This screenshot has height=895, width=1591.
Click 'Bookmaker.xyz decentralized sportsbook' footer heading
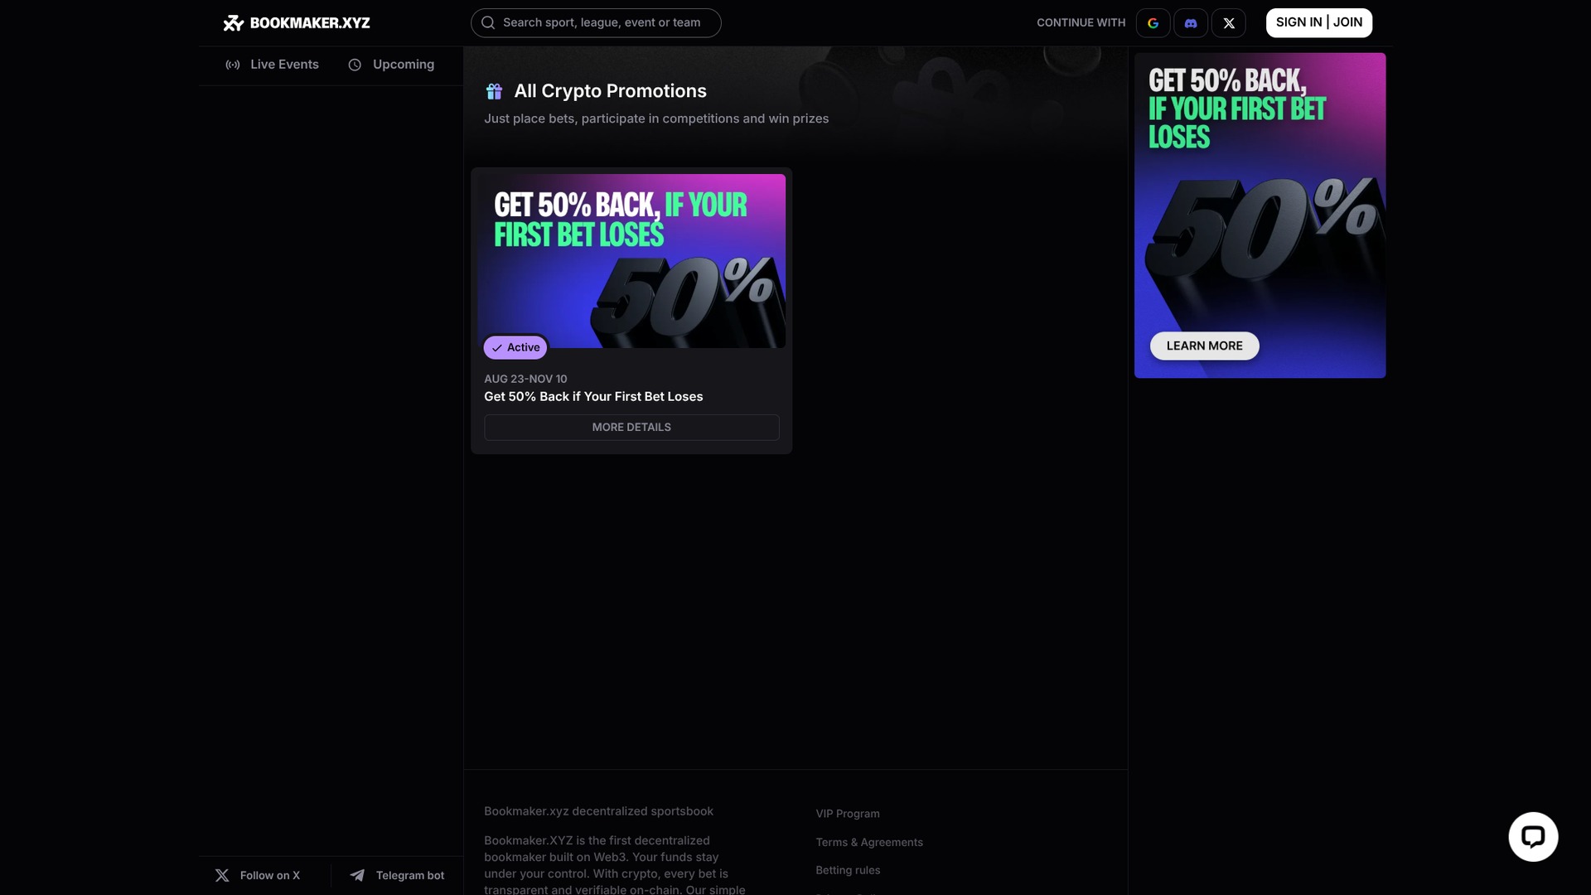[x=598, y=811]
